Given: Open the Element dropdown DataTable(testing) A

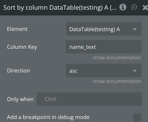Looking at the screenshot, I should click(x=104, y=29).
